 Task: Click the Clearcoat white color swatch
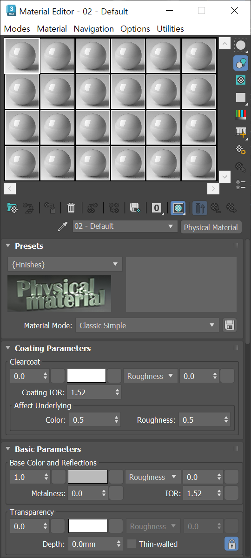tap(86, 376)
